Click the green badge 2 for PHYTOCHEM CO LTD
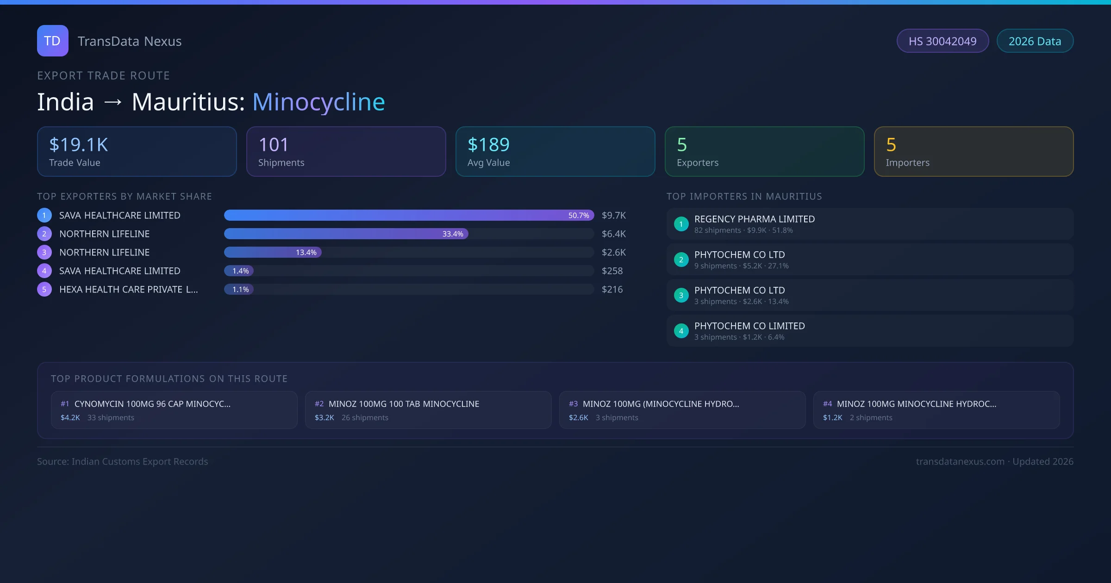This screenshot has height=583, width=1111. pyautogui.click(x=681, y=260)
